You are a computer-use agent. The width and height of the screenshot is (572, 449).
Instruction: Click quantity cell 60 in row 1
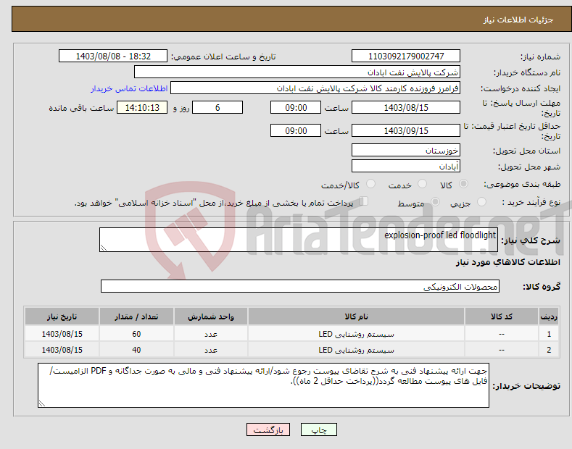coord(136,334)
